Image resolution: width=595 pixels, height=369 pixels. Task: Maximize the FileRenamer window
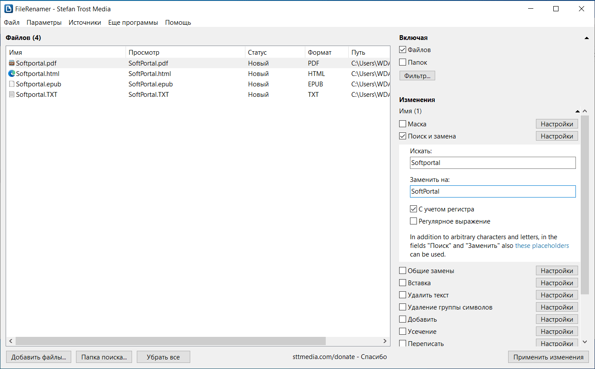click(x=556, y=9)
